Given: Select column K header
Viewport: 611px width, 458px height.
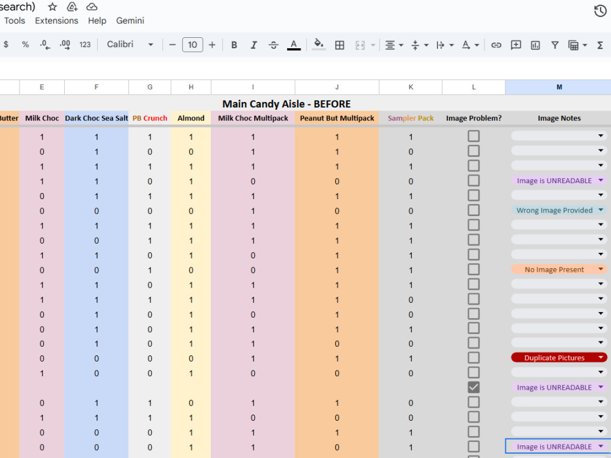Looking at the screenshot, I should pyautogui.click(x=411, y=87).
